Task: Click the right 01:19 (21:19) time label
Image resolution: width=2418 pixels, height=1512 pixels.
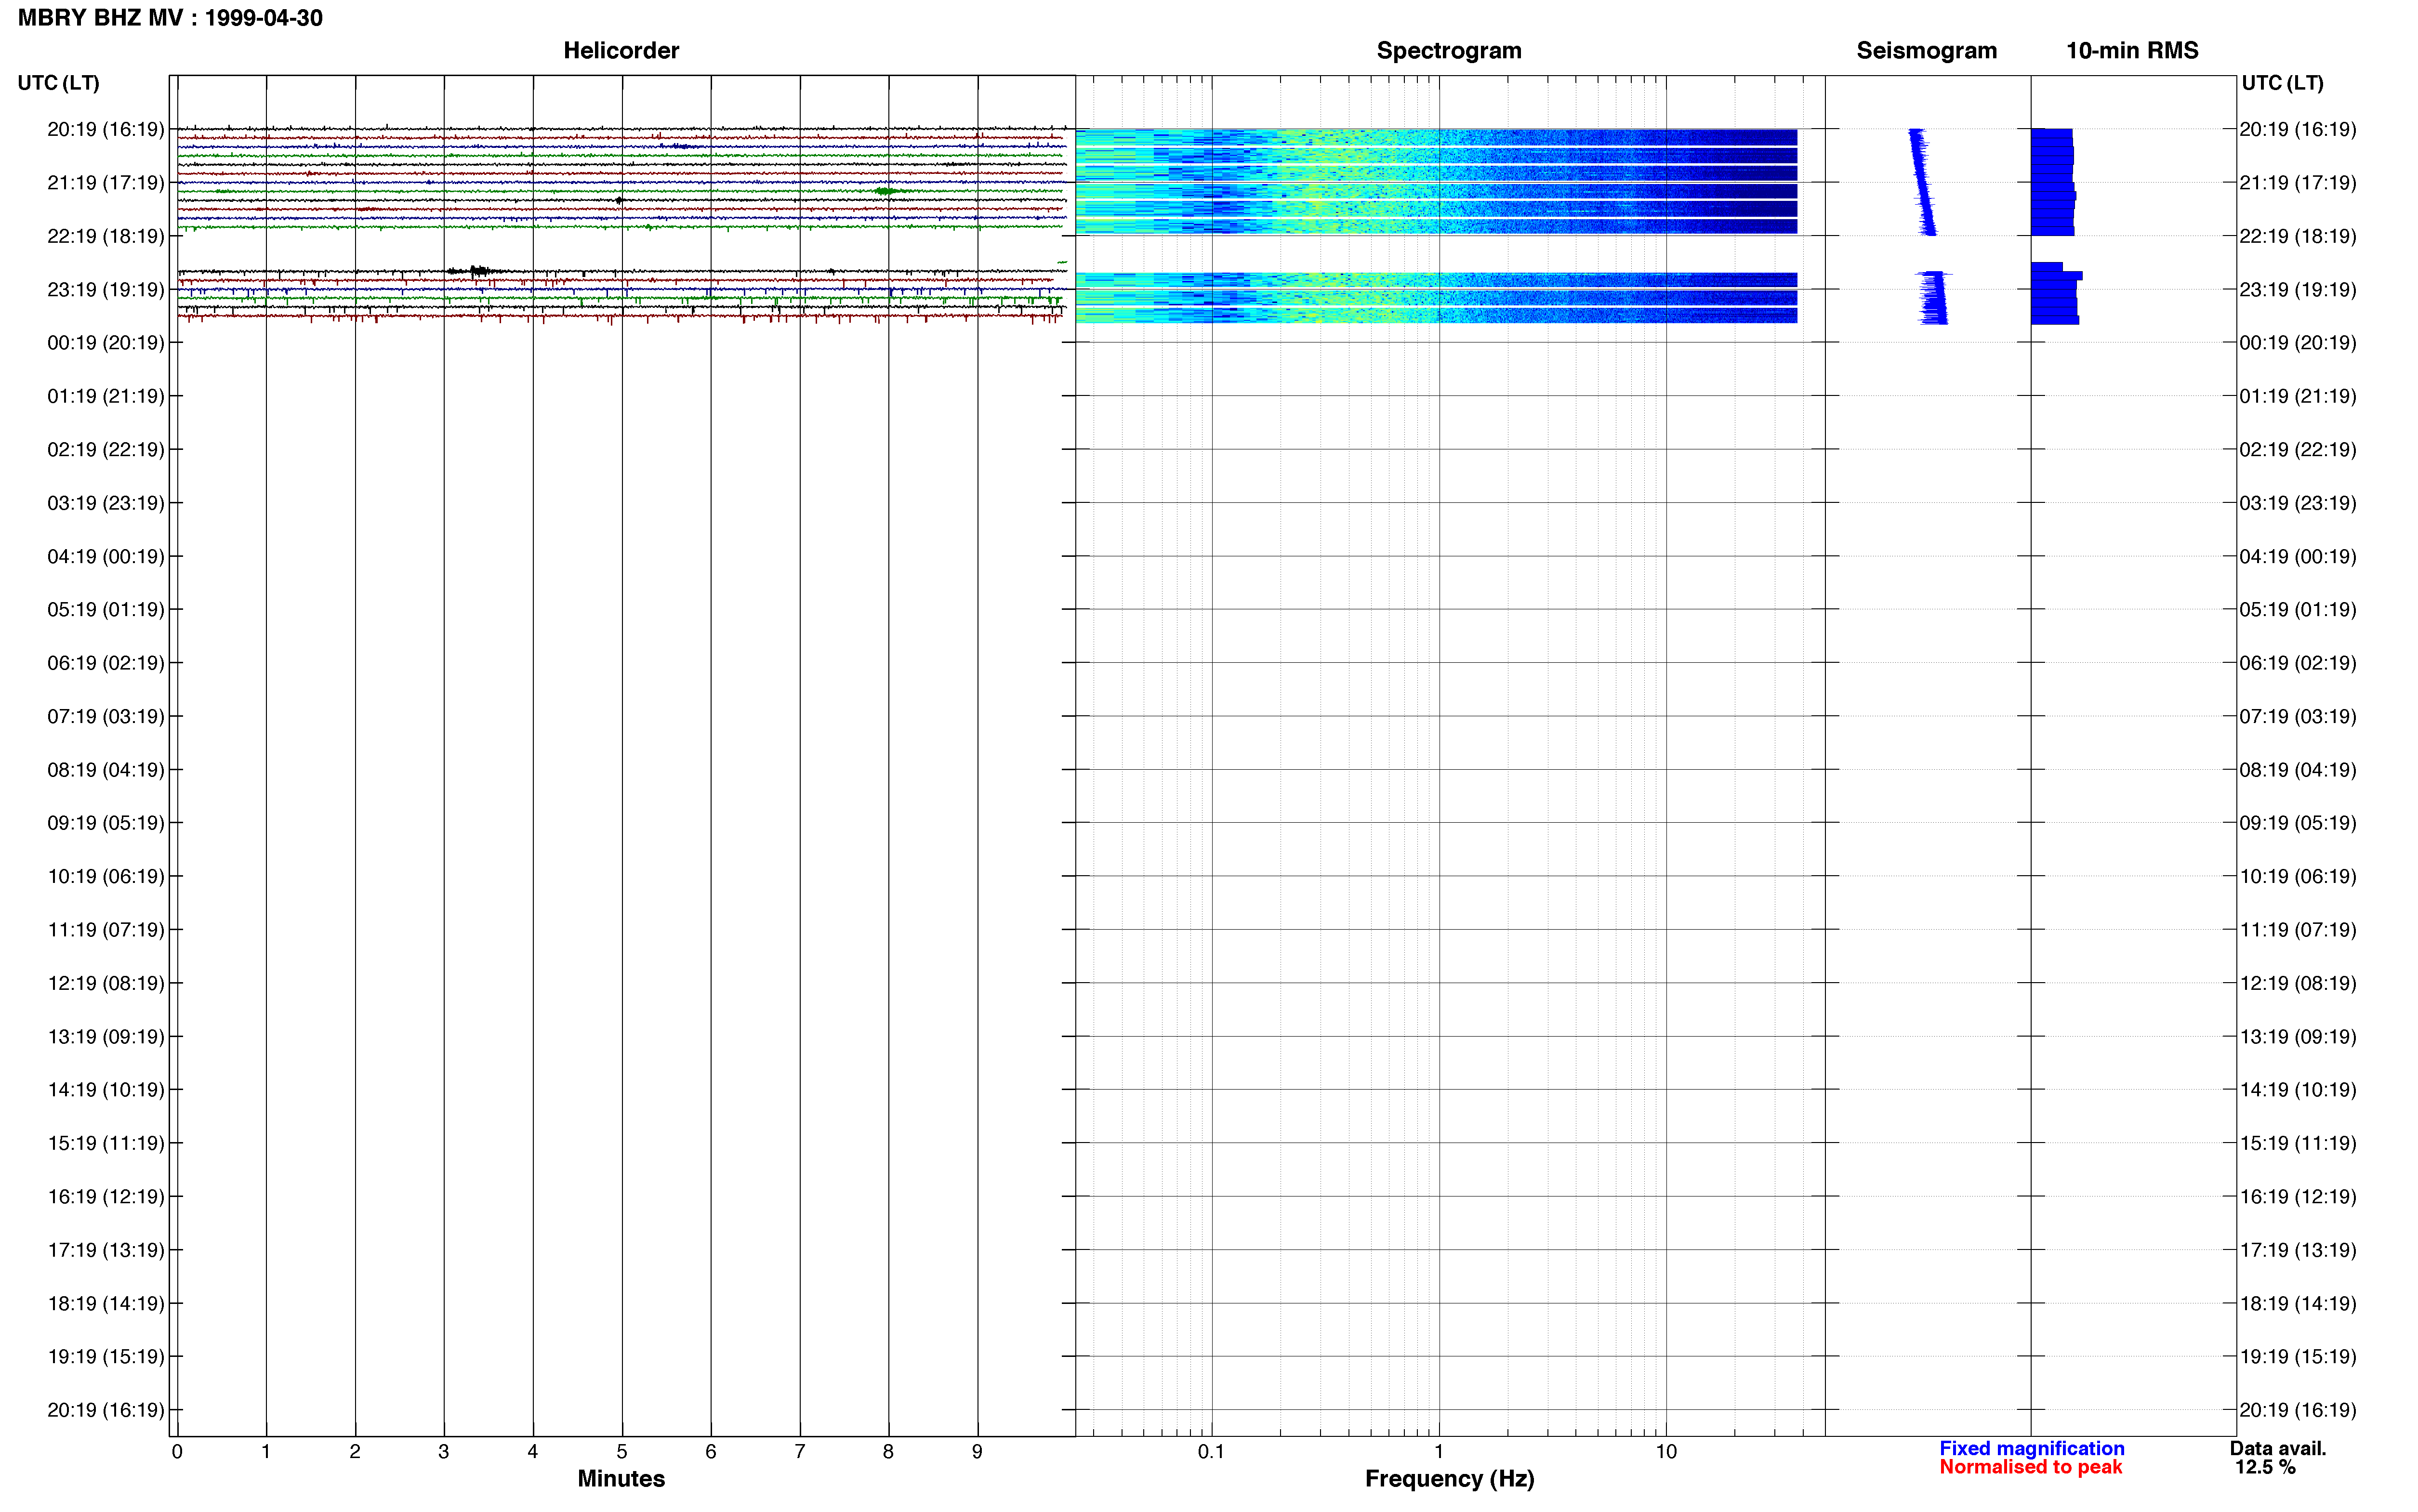Action: pos(2298,396)
